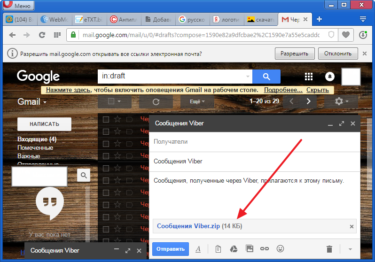Open the Google apps grid

point(309,77)
